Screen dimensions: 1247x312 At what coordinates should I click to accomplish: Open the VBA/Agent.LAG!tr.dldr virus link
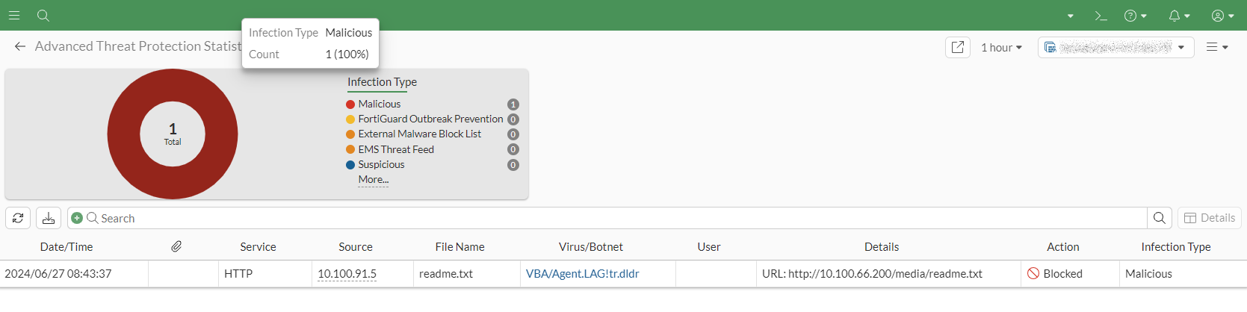583,274
